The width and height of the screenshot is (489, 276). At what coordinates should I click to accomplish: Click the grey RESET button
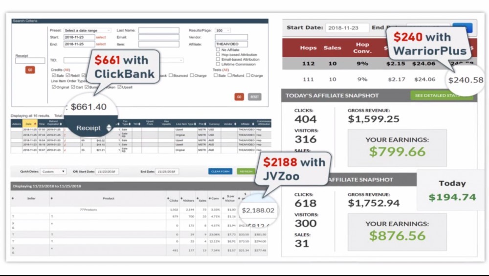[x=254, y=97]
